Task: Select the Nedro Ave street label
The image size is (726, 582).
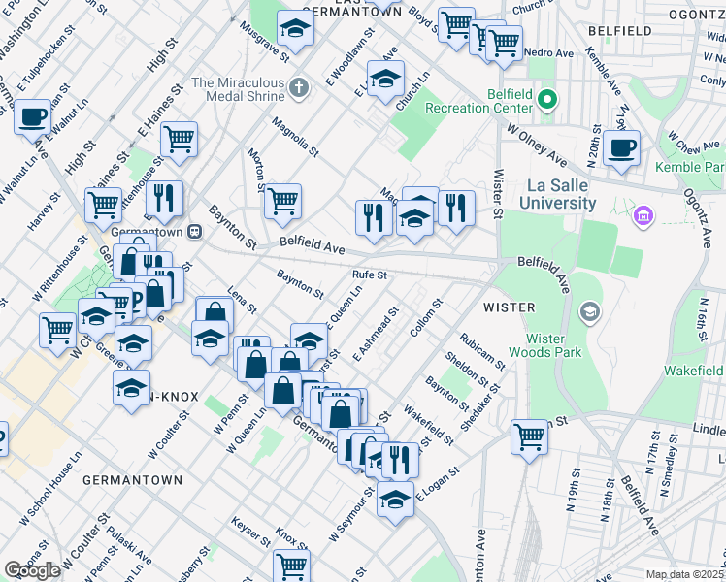Action: point(548,52)
